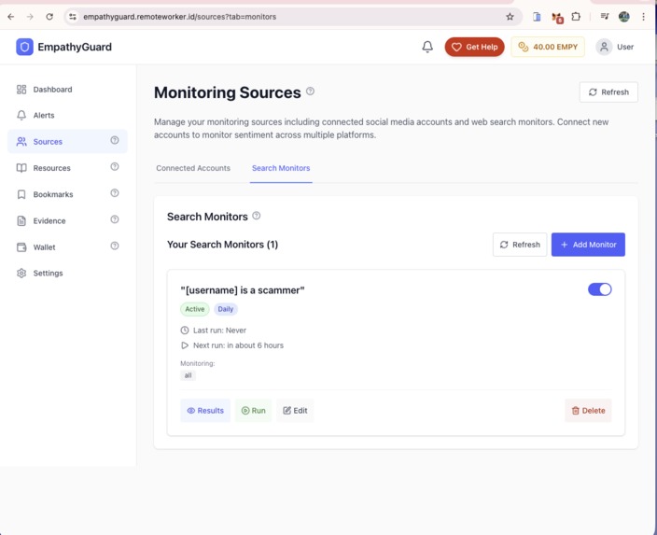Image resolution: width=657 pixels, height=535 pixels.
Task: Open the User account menu
Action: coord(615,47)
